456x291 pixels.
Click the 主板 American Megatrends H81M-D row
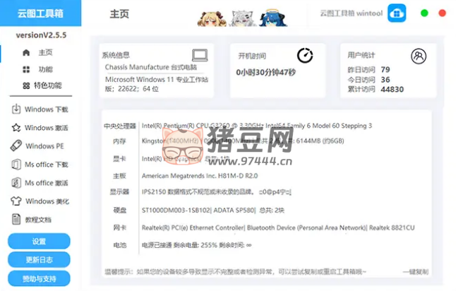pyautogui.click(x=185, y=176)
